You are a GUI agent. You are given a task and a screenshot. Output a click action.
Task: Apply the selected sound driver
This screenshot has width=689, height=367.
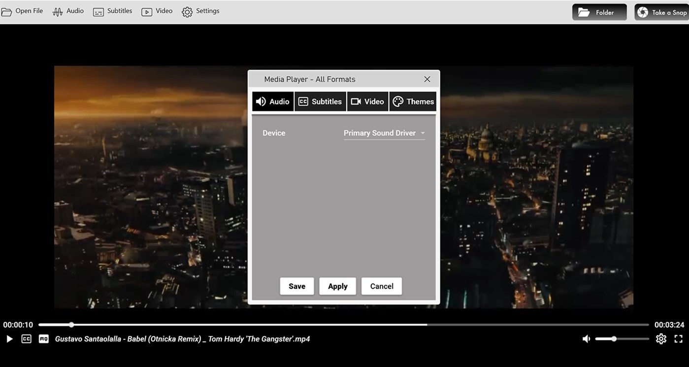(337, 286)
